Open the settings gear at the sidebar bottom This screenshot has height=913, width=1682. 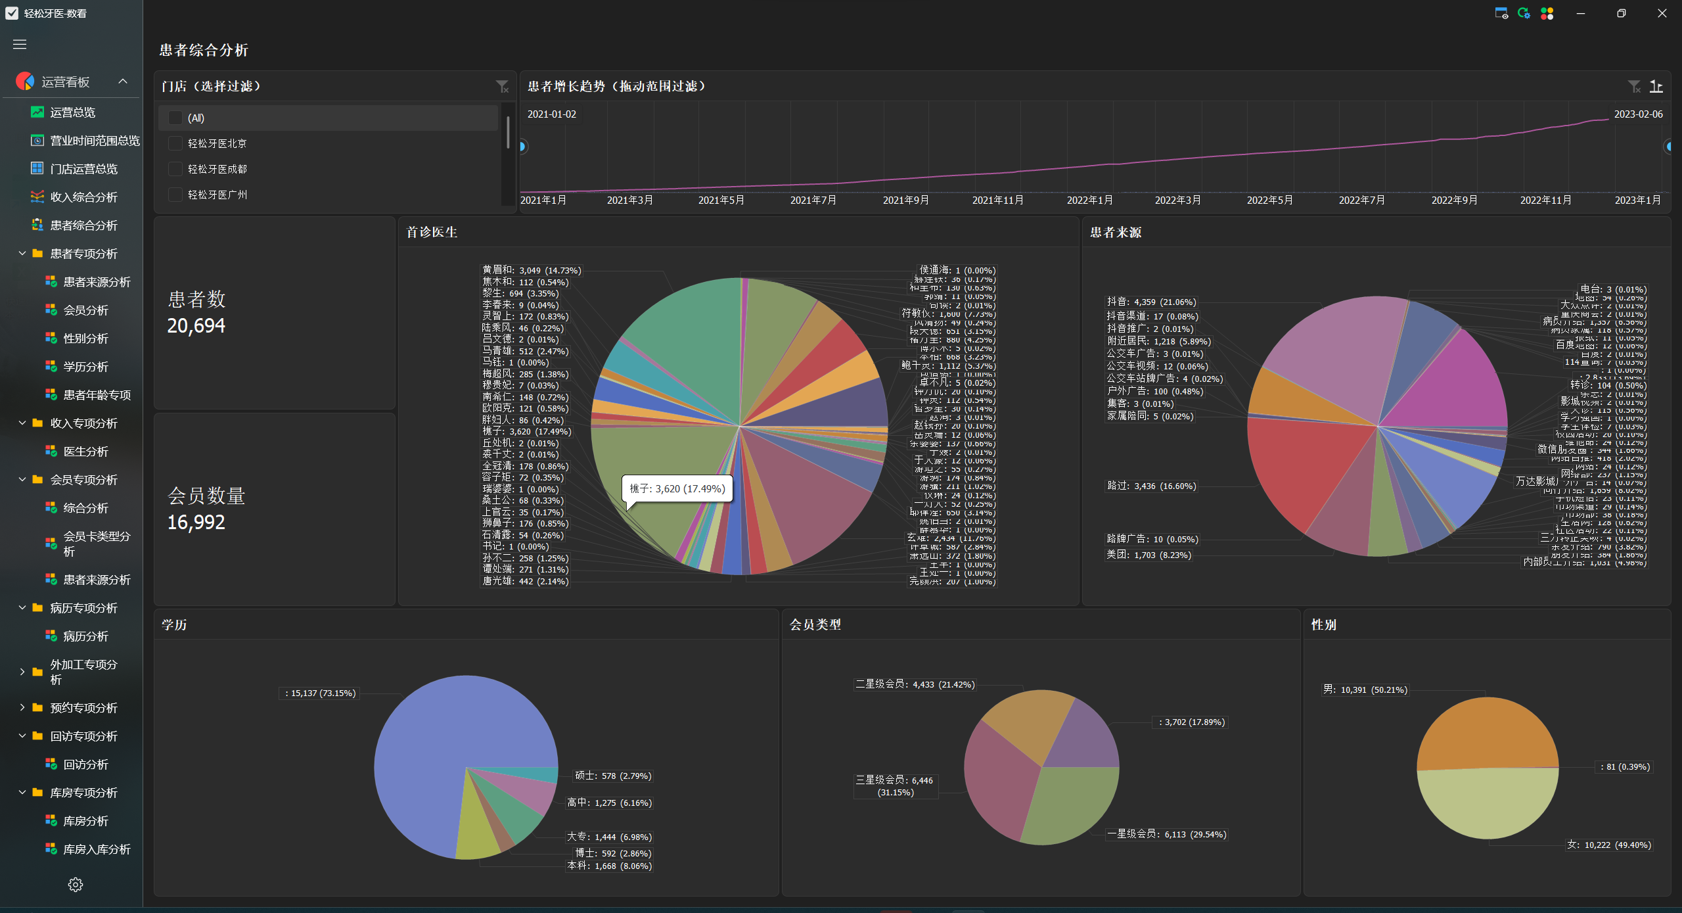[76, 885]
